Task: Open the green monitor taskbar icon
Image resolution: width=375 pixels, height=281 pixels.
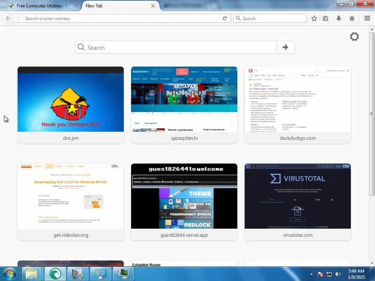Action: click(123, 274)
